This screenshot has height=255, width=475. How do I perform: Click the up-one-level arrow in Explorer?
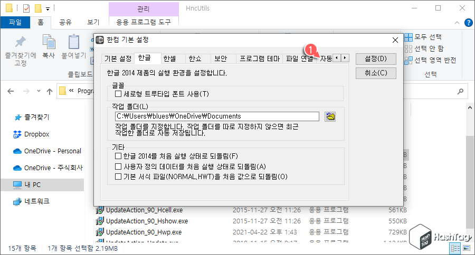click(50, 91)
